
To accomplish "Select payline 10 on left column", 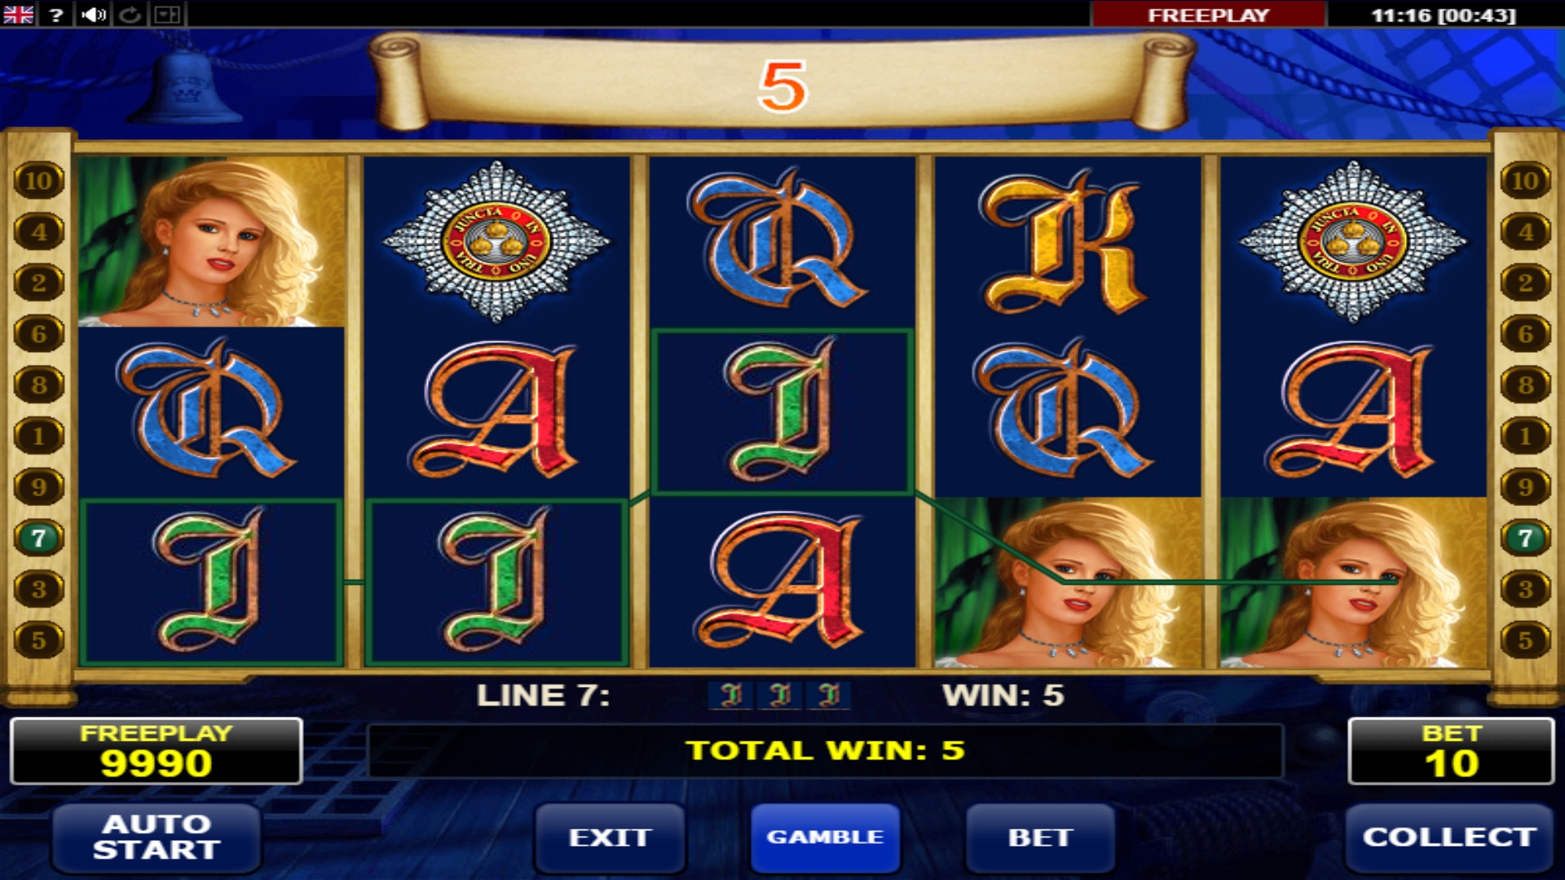I will click(x=38, y=180).
